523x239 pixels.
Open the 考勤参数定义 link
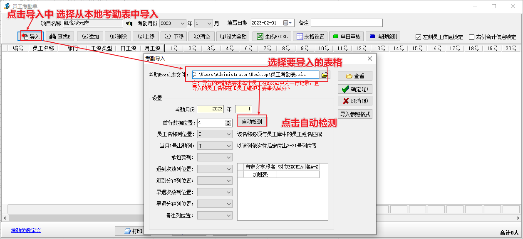pyautogui.click(x=26, y=230)
